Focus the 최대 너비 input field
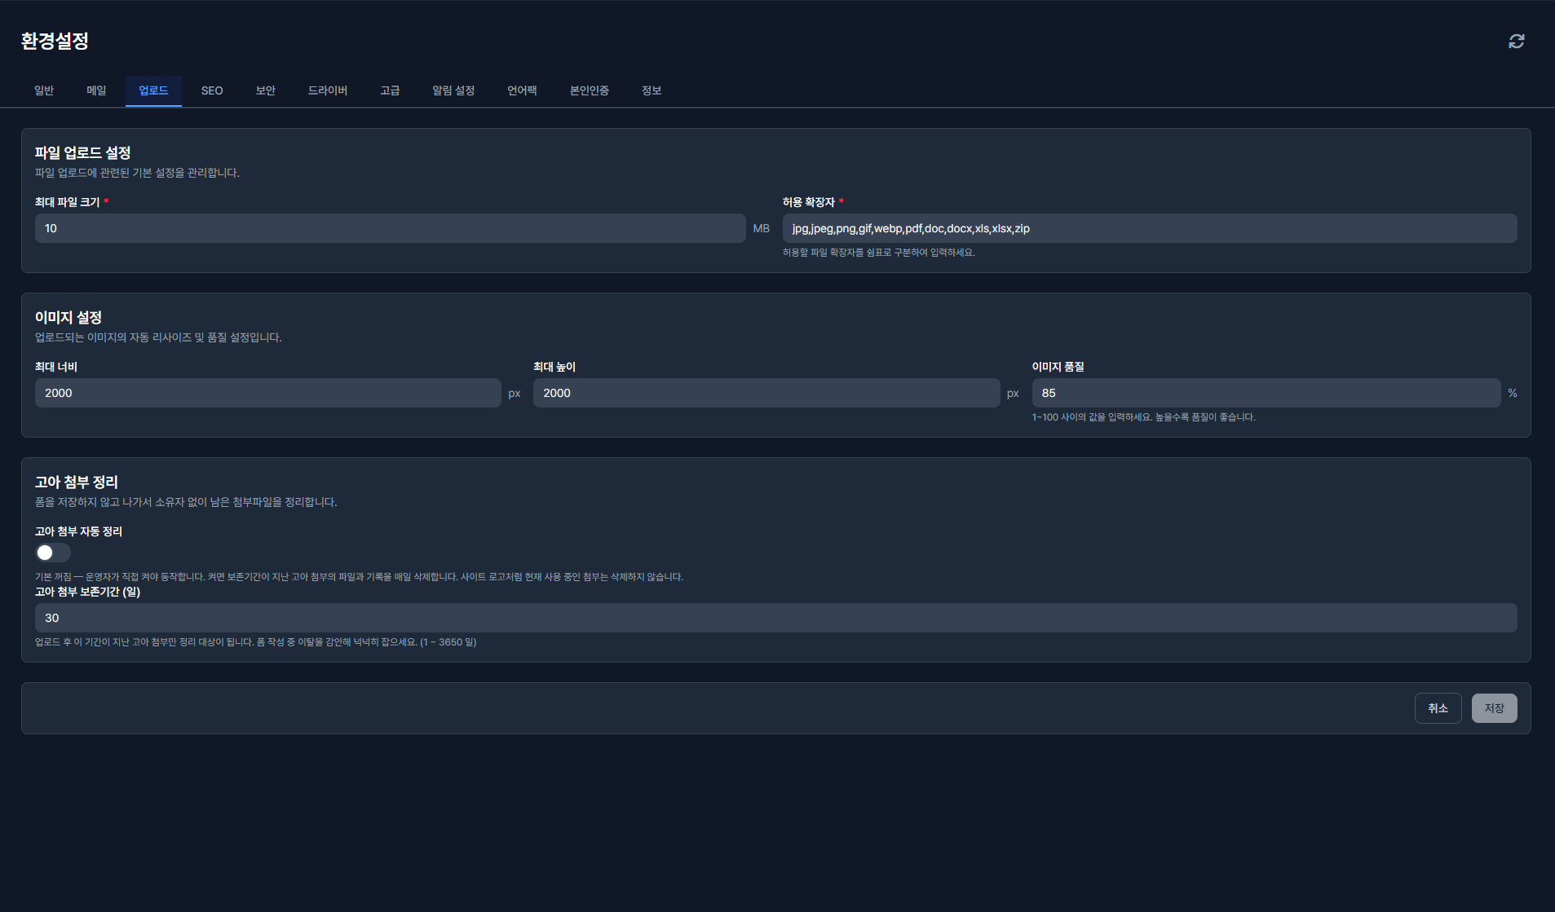Image resolution: width=1555 pixels, height=912 pixels. tap(267, 393)
